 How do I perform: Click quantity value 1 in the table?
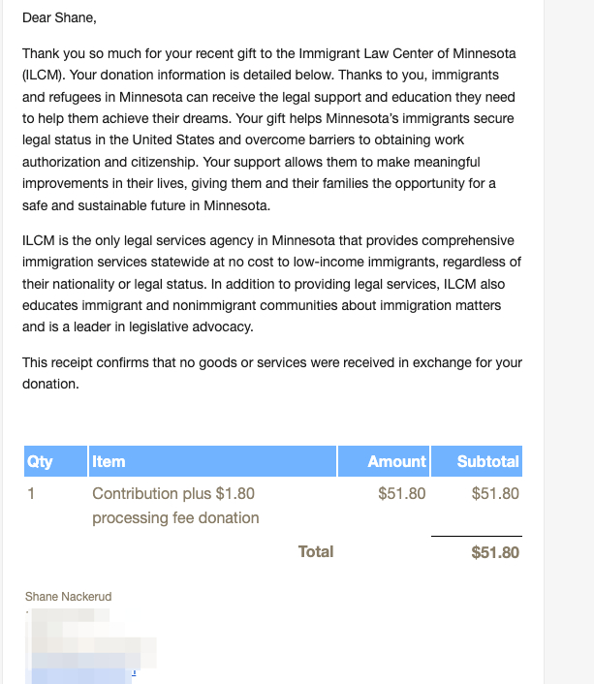click(x=31, y=493)
